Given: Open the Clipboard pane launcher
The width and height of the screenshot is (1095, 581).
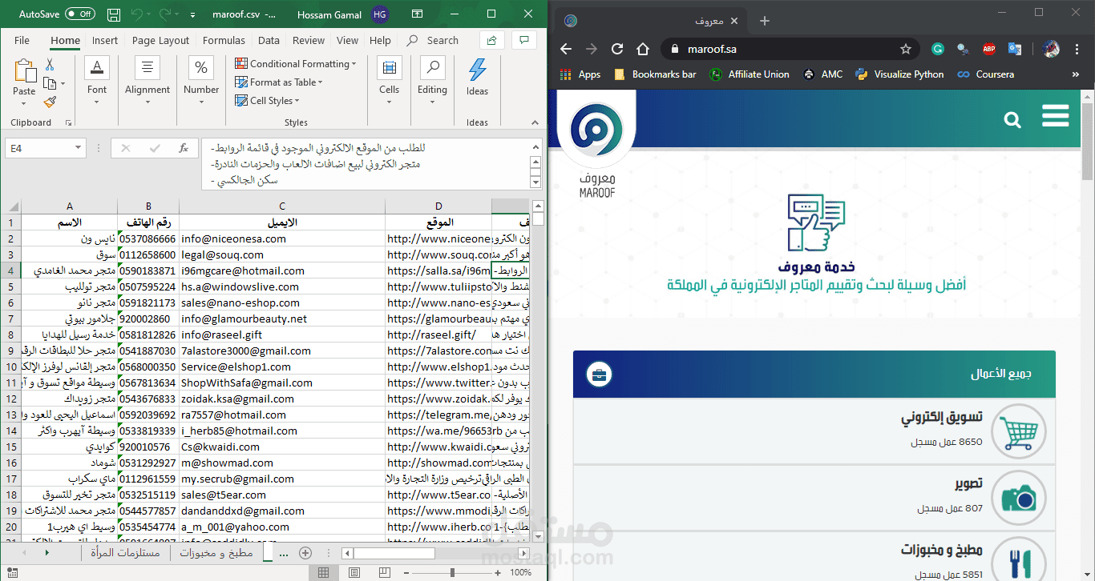Looking at the screenshot, I should tap(68, 123).
